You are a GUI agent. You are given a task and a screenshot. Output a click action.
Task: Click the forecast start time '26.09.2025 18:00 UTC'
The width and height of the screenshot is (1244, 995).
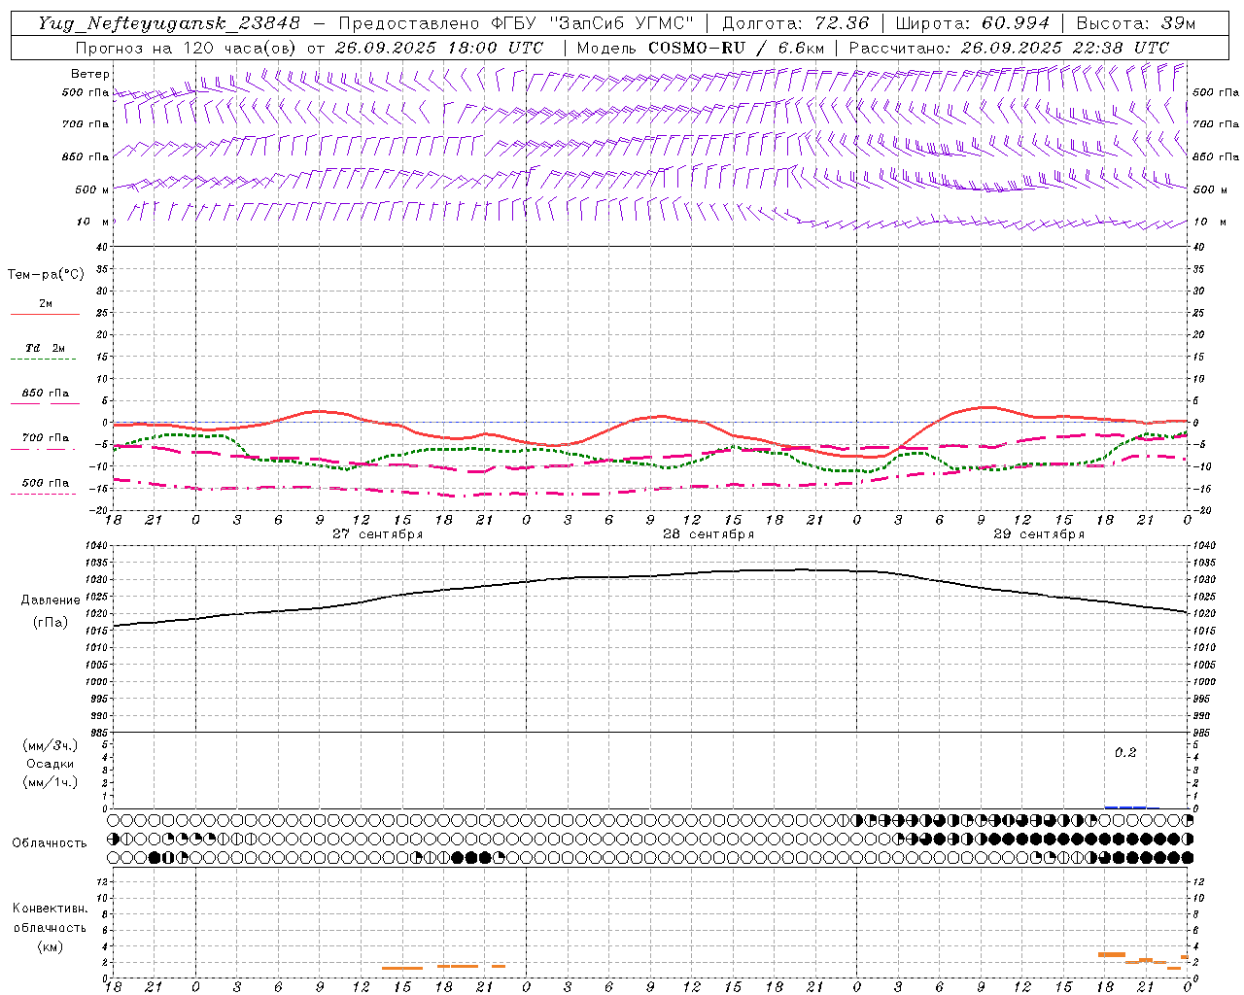click(x=439, y=48)
